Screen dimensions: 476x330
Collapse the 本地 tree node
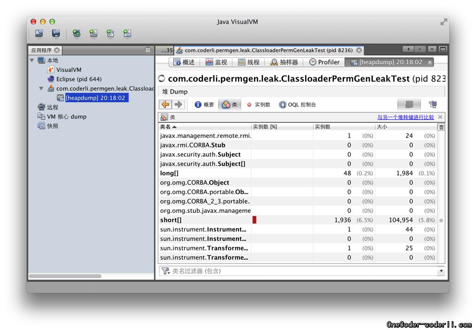point(32,60)
